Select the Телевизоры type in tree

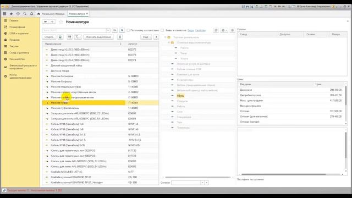(183, 128)
